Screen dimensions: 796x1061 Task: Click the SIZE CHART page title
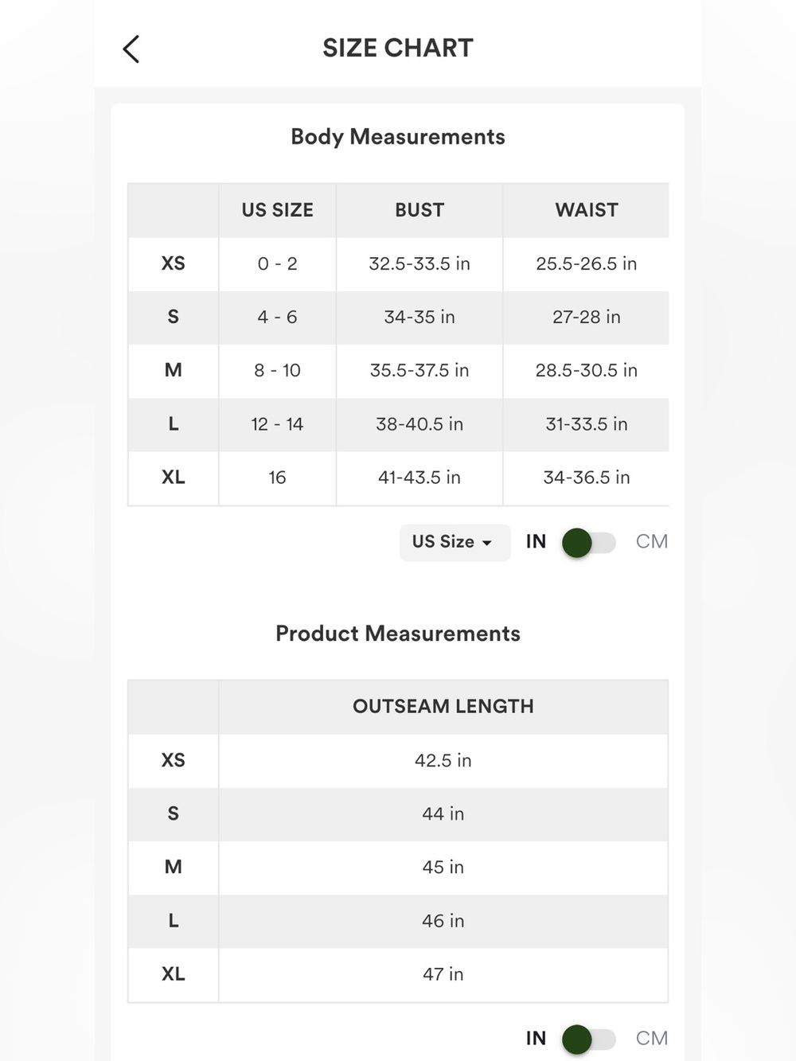398,48
